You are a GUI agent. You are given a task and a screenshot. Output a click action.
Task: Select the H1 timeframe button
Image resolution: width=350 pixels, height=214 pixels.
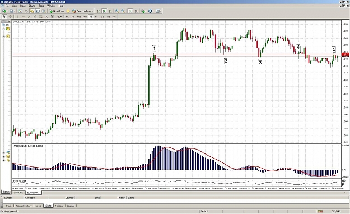pyautogui.click(x=91, y=17)
